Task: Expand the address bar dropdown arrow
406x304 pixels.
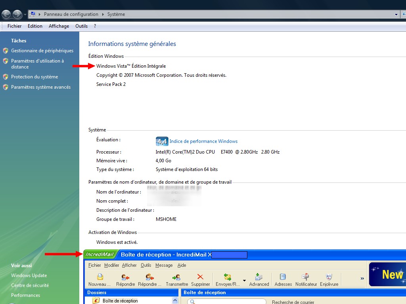Action: 396,15
